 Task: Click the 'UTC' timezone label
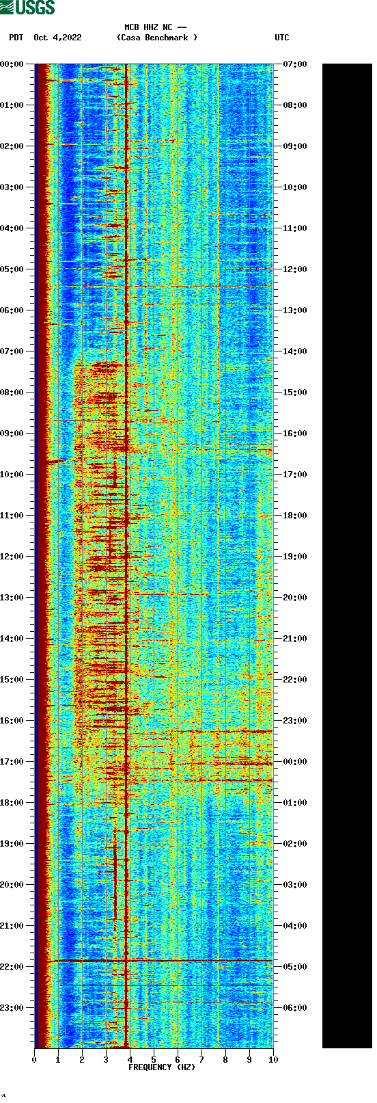(x=282, y=38)
